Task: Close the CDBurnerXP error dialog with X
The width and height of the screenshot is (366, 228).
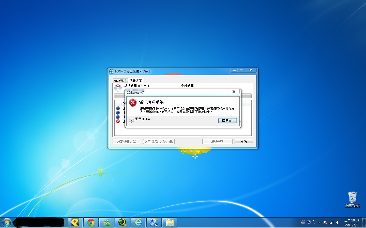Action: tap(234, 91)
